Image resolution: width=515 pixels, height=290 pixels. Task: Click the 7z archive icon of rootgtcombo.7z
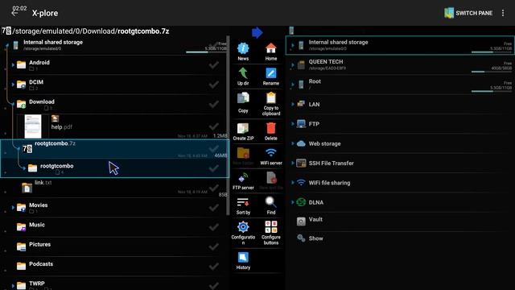click(27, 148)
